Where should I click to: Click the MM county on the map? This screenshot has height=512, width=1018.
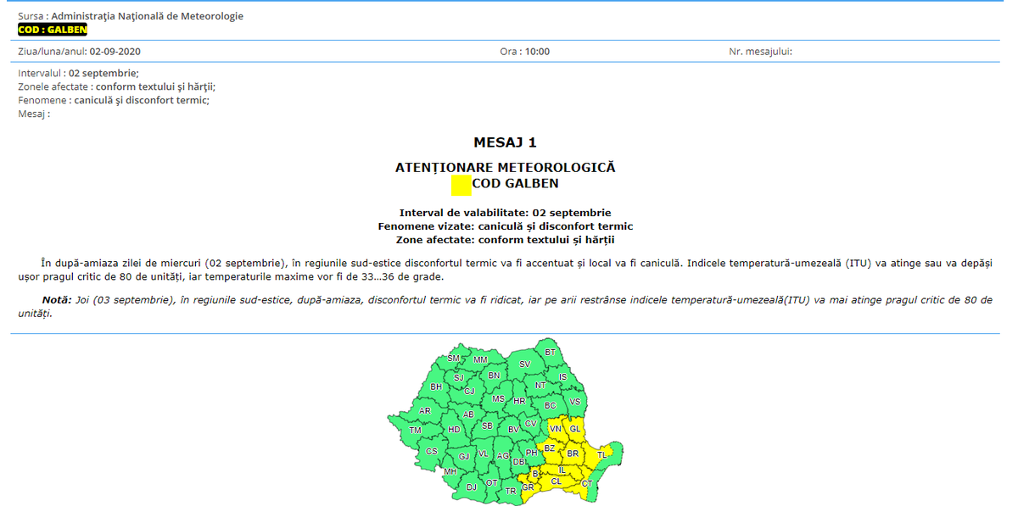[480, 360]
